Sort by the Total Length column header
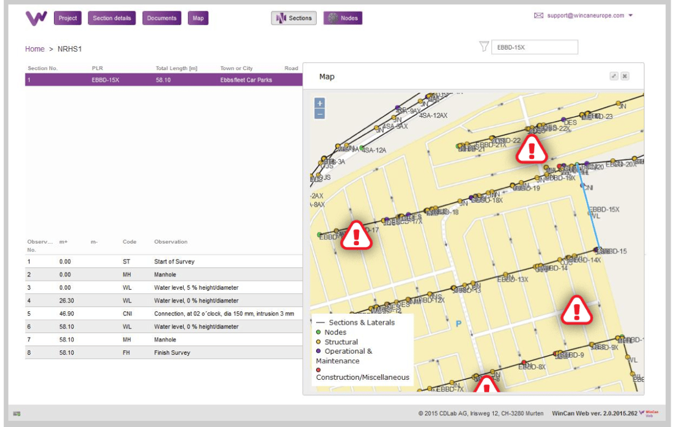The height and width of the screenshot is (427, 674). [176, 68]
